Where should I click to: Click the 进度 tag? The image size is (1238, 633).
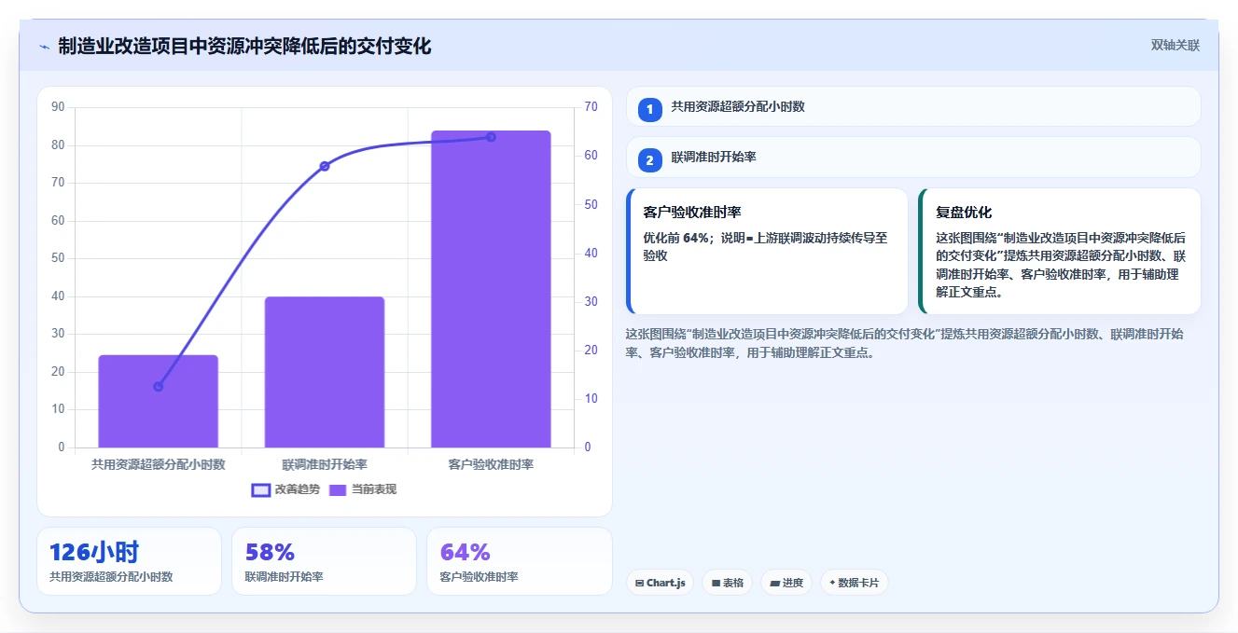[x=786, y=583]
